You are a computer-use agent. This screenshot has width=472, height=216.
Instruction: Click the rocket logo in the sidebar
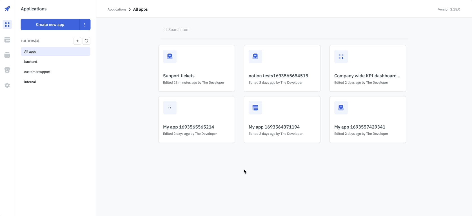tap(7, 9)
